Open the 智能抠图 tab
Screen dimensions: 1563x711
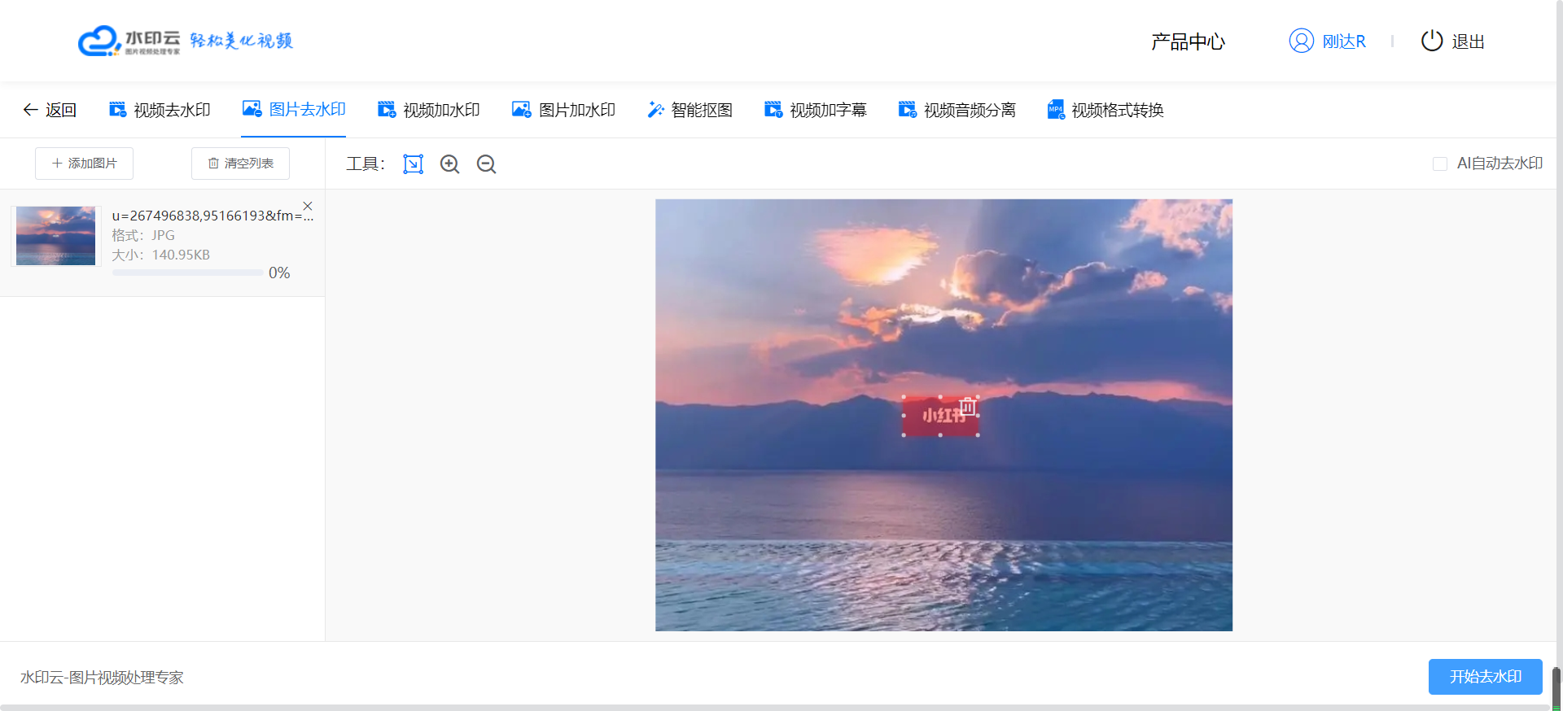(690, 110)
